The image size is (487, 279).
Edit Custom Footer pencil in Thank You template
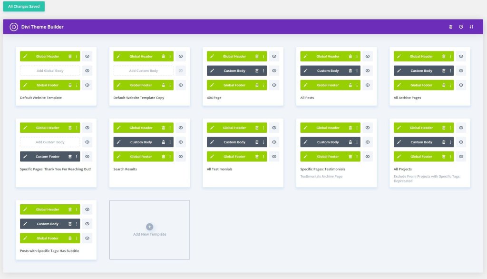(x=25, y=157)
